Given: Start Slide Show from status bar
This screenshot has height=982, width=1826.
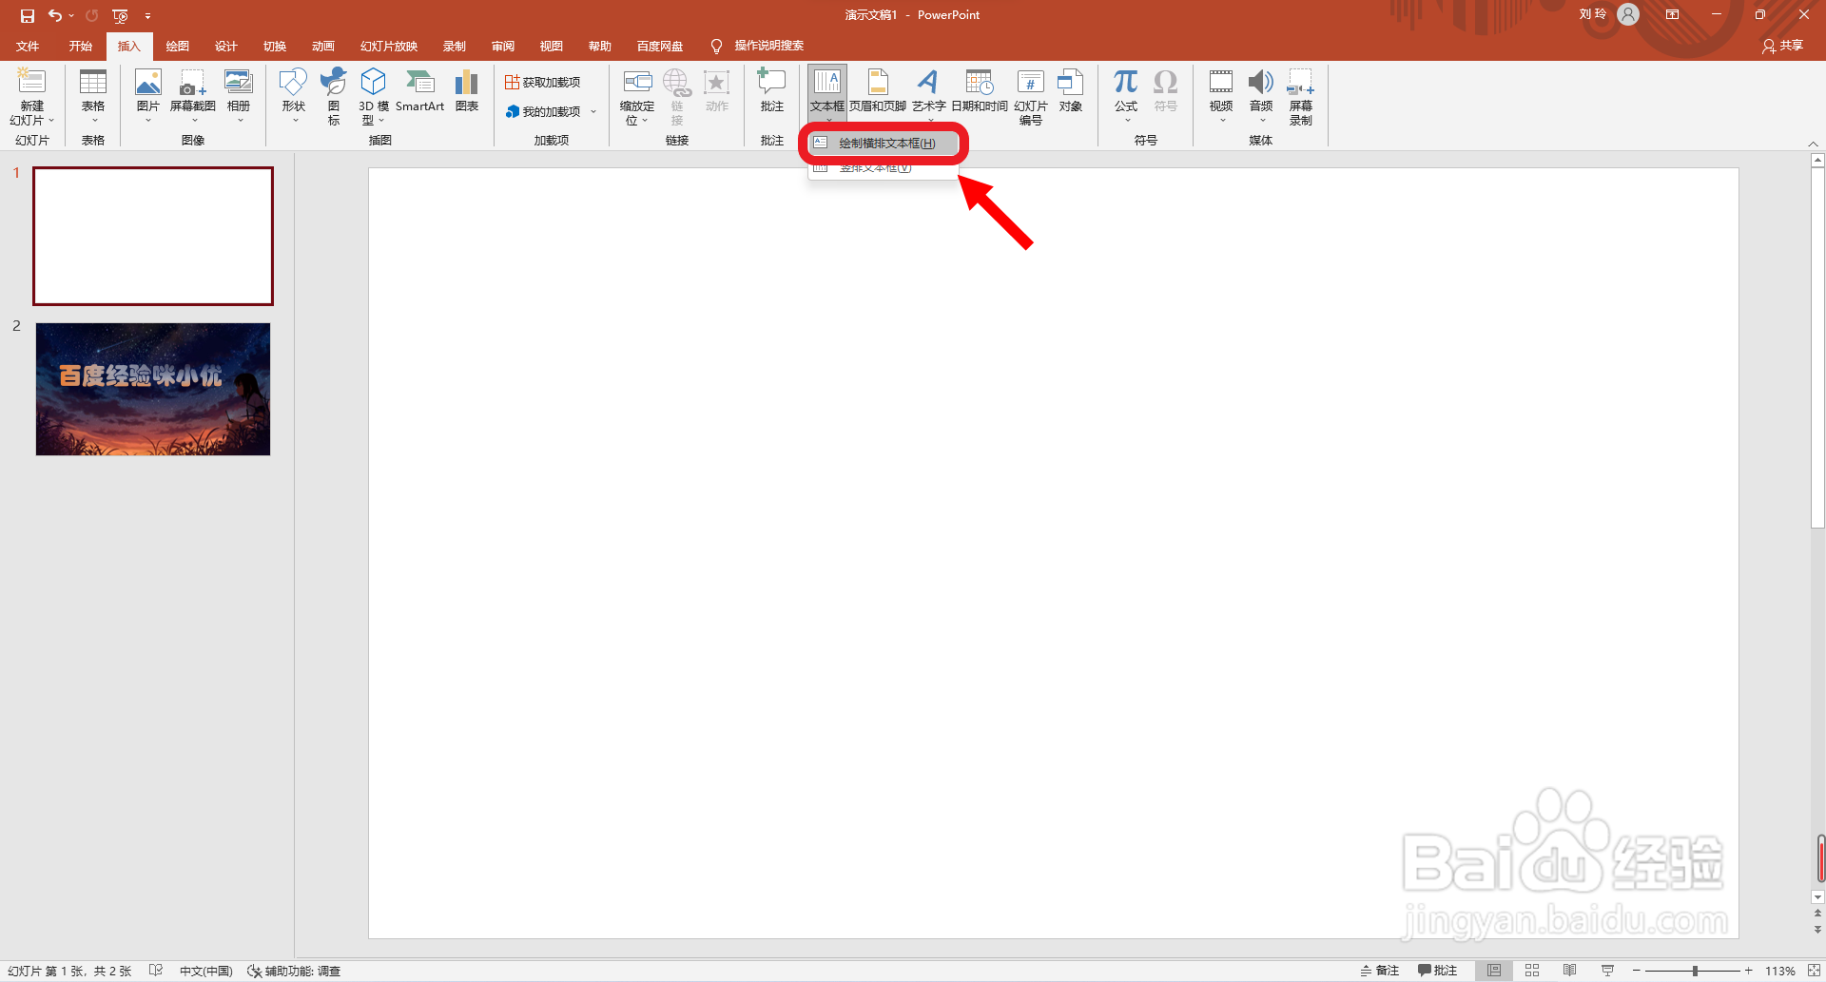Looking at the screenshot, I should pyautogui.click(x=1607, y=971).
